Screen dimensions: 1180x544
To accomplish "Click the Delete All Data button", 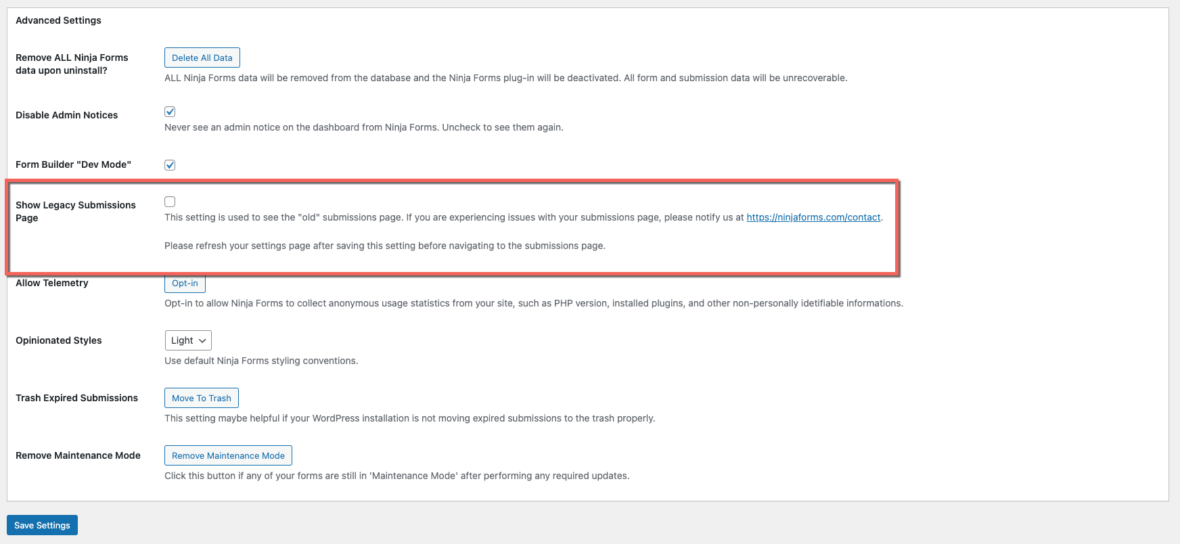I will [x=202, y=58].
